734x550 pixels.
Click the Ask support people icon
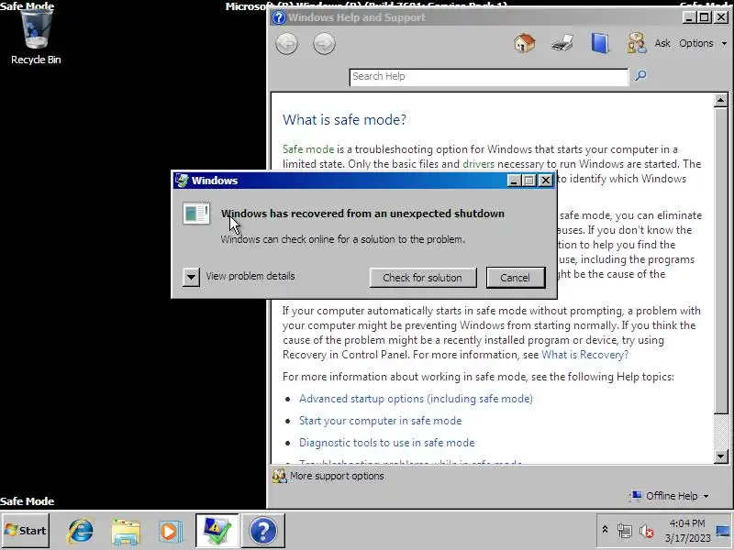[637, 43]
